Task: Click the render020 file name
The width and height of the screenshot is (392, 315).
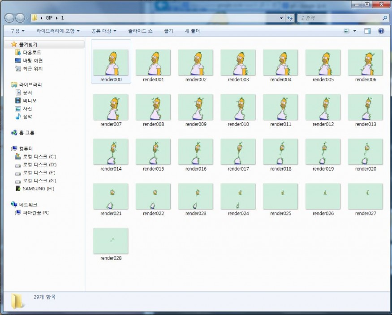Action: pyautogui.click(x=366, y=168)
